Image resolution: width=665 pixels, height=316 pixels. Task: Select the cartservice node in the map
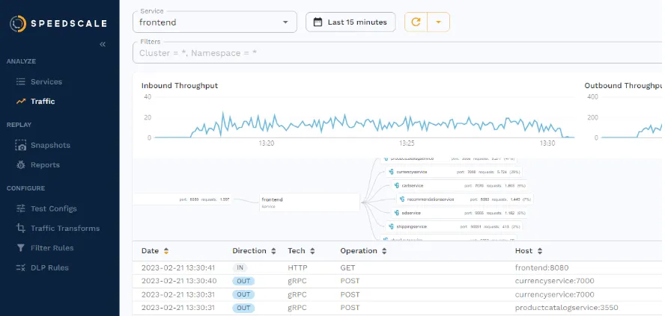(x=459, y=185)
